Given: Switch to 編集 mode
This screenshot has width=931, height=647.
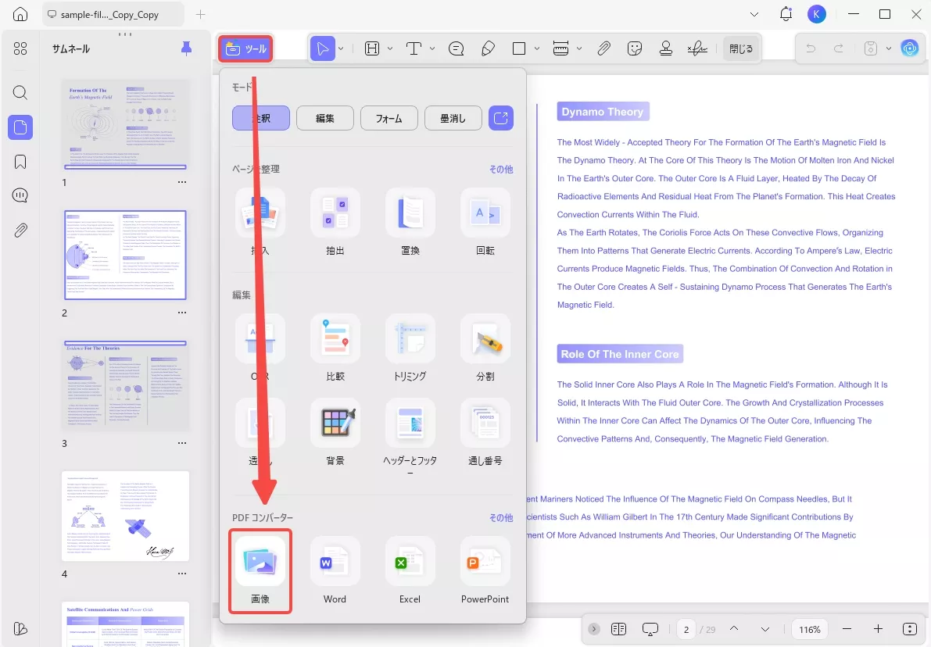Looking at the screenshot, I should point(324,118).
